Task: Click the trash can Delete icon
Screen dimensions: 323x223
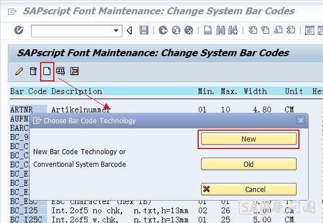Action: point(33,71)
